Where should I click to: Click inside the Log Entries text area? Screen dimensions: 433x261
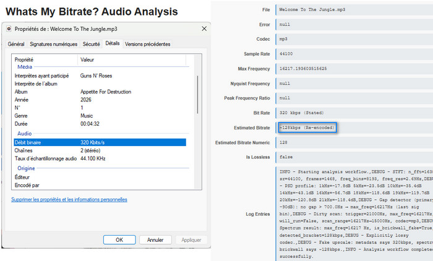[354, 214]
